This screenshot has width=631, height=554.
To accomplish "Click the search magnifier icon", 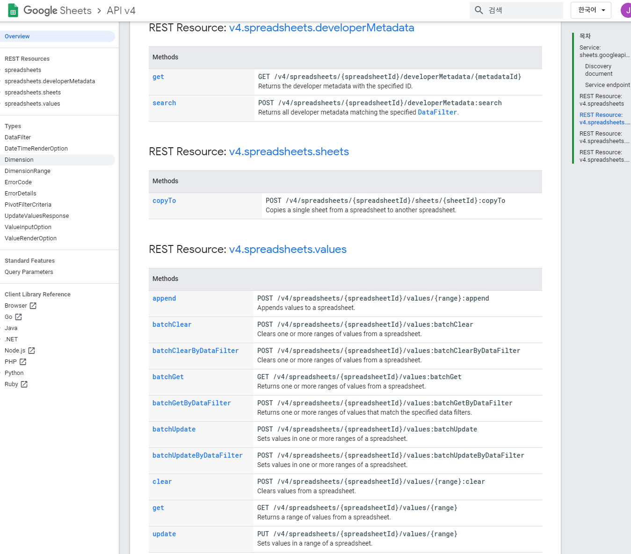I will [x=479, y=10].
